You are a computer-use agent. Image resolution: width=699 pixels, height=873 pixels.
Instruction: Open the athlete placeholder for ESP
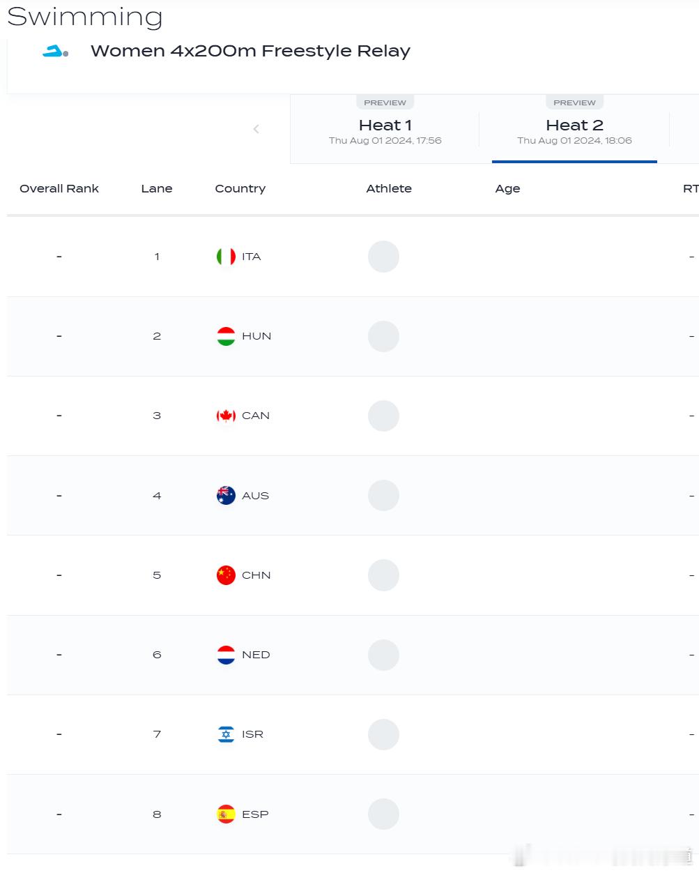[383, 814]
